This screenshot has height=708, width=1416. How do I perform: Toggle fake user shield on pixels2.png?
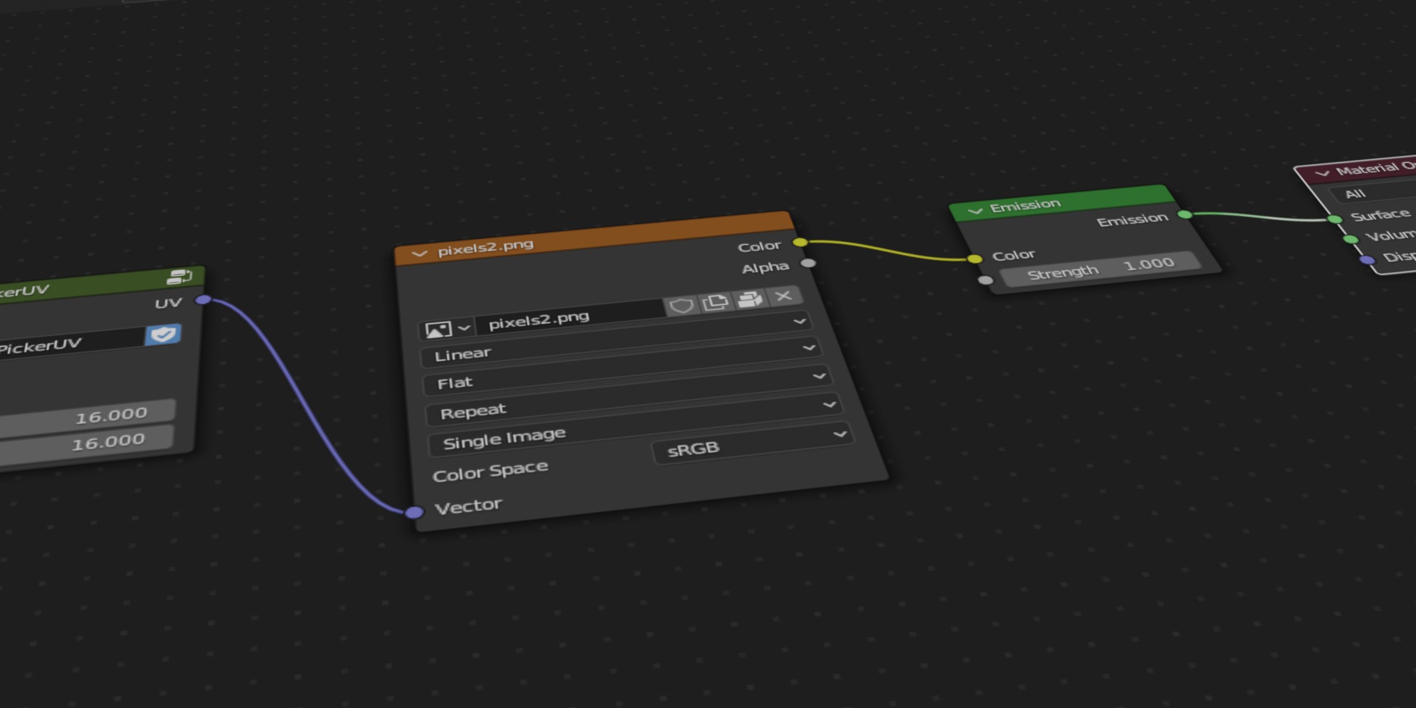point(681,305)
